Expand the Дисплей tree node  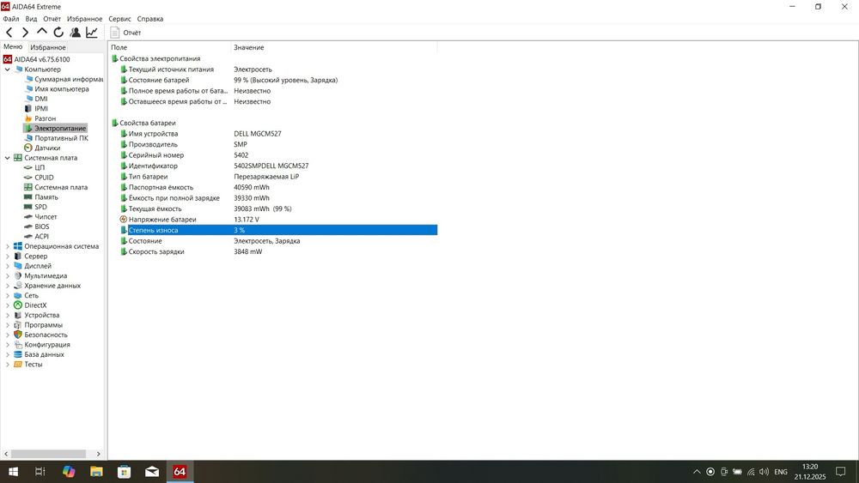click(7, 267)
